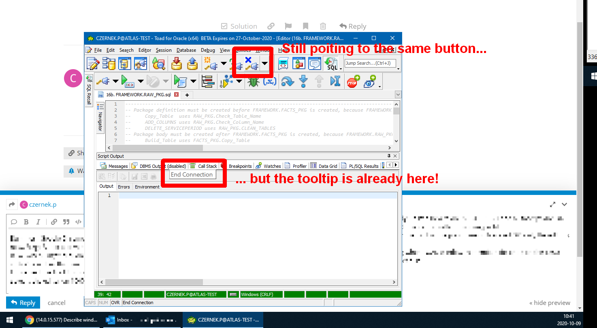The width and height of the screenshot is (597, 328).
Task: Open dropdown beside compile with debug icon
Action: [239, 81]
